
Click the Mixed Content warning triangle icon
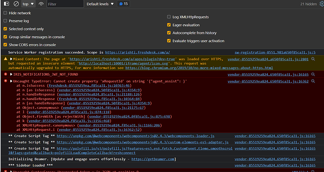(x=6, y=59)
